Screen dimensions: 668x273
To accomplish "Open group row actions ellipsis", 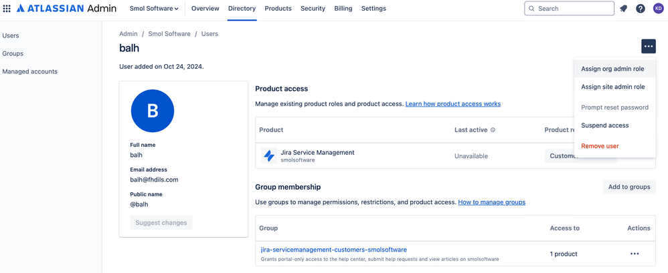I will pos(634,254).
